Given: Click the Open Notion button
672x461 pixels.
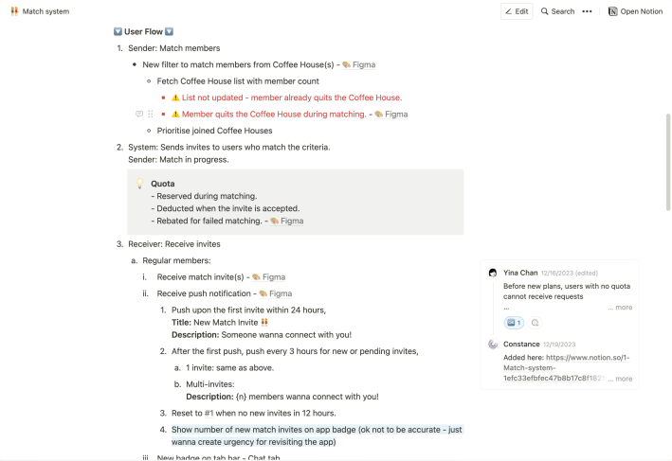Looking at the screenshot, I should [x=635, y=11].
